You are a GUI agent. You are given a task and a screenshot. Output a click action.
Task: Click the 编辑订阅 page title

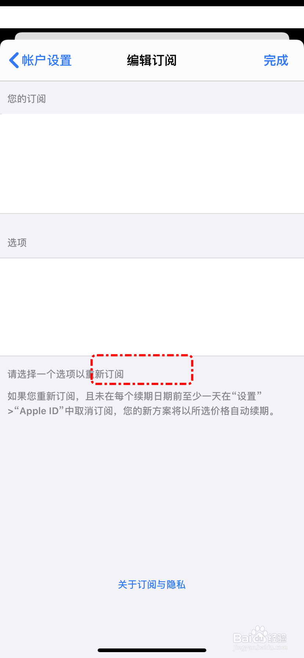[152, 60]
